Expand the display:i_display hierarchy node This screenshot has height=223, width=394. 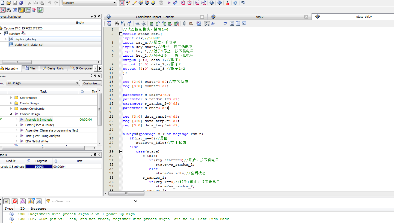6,39
